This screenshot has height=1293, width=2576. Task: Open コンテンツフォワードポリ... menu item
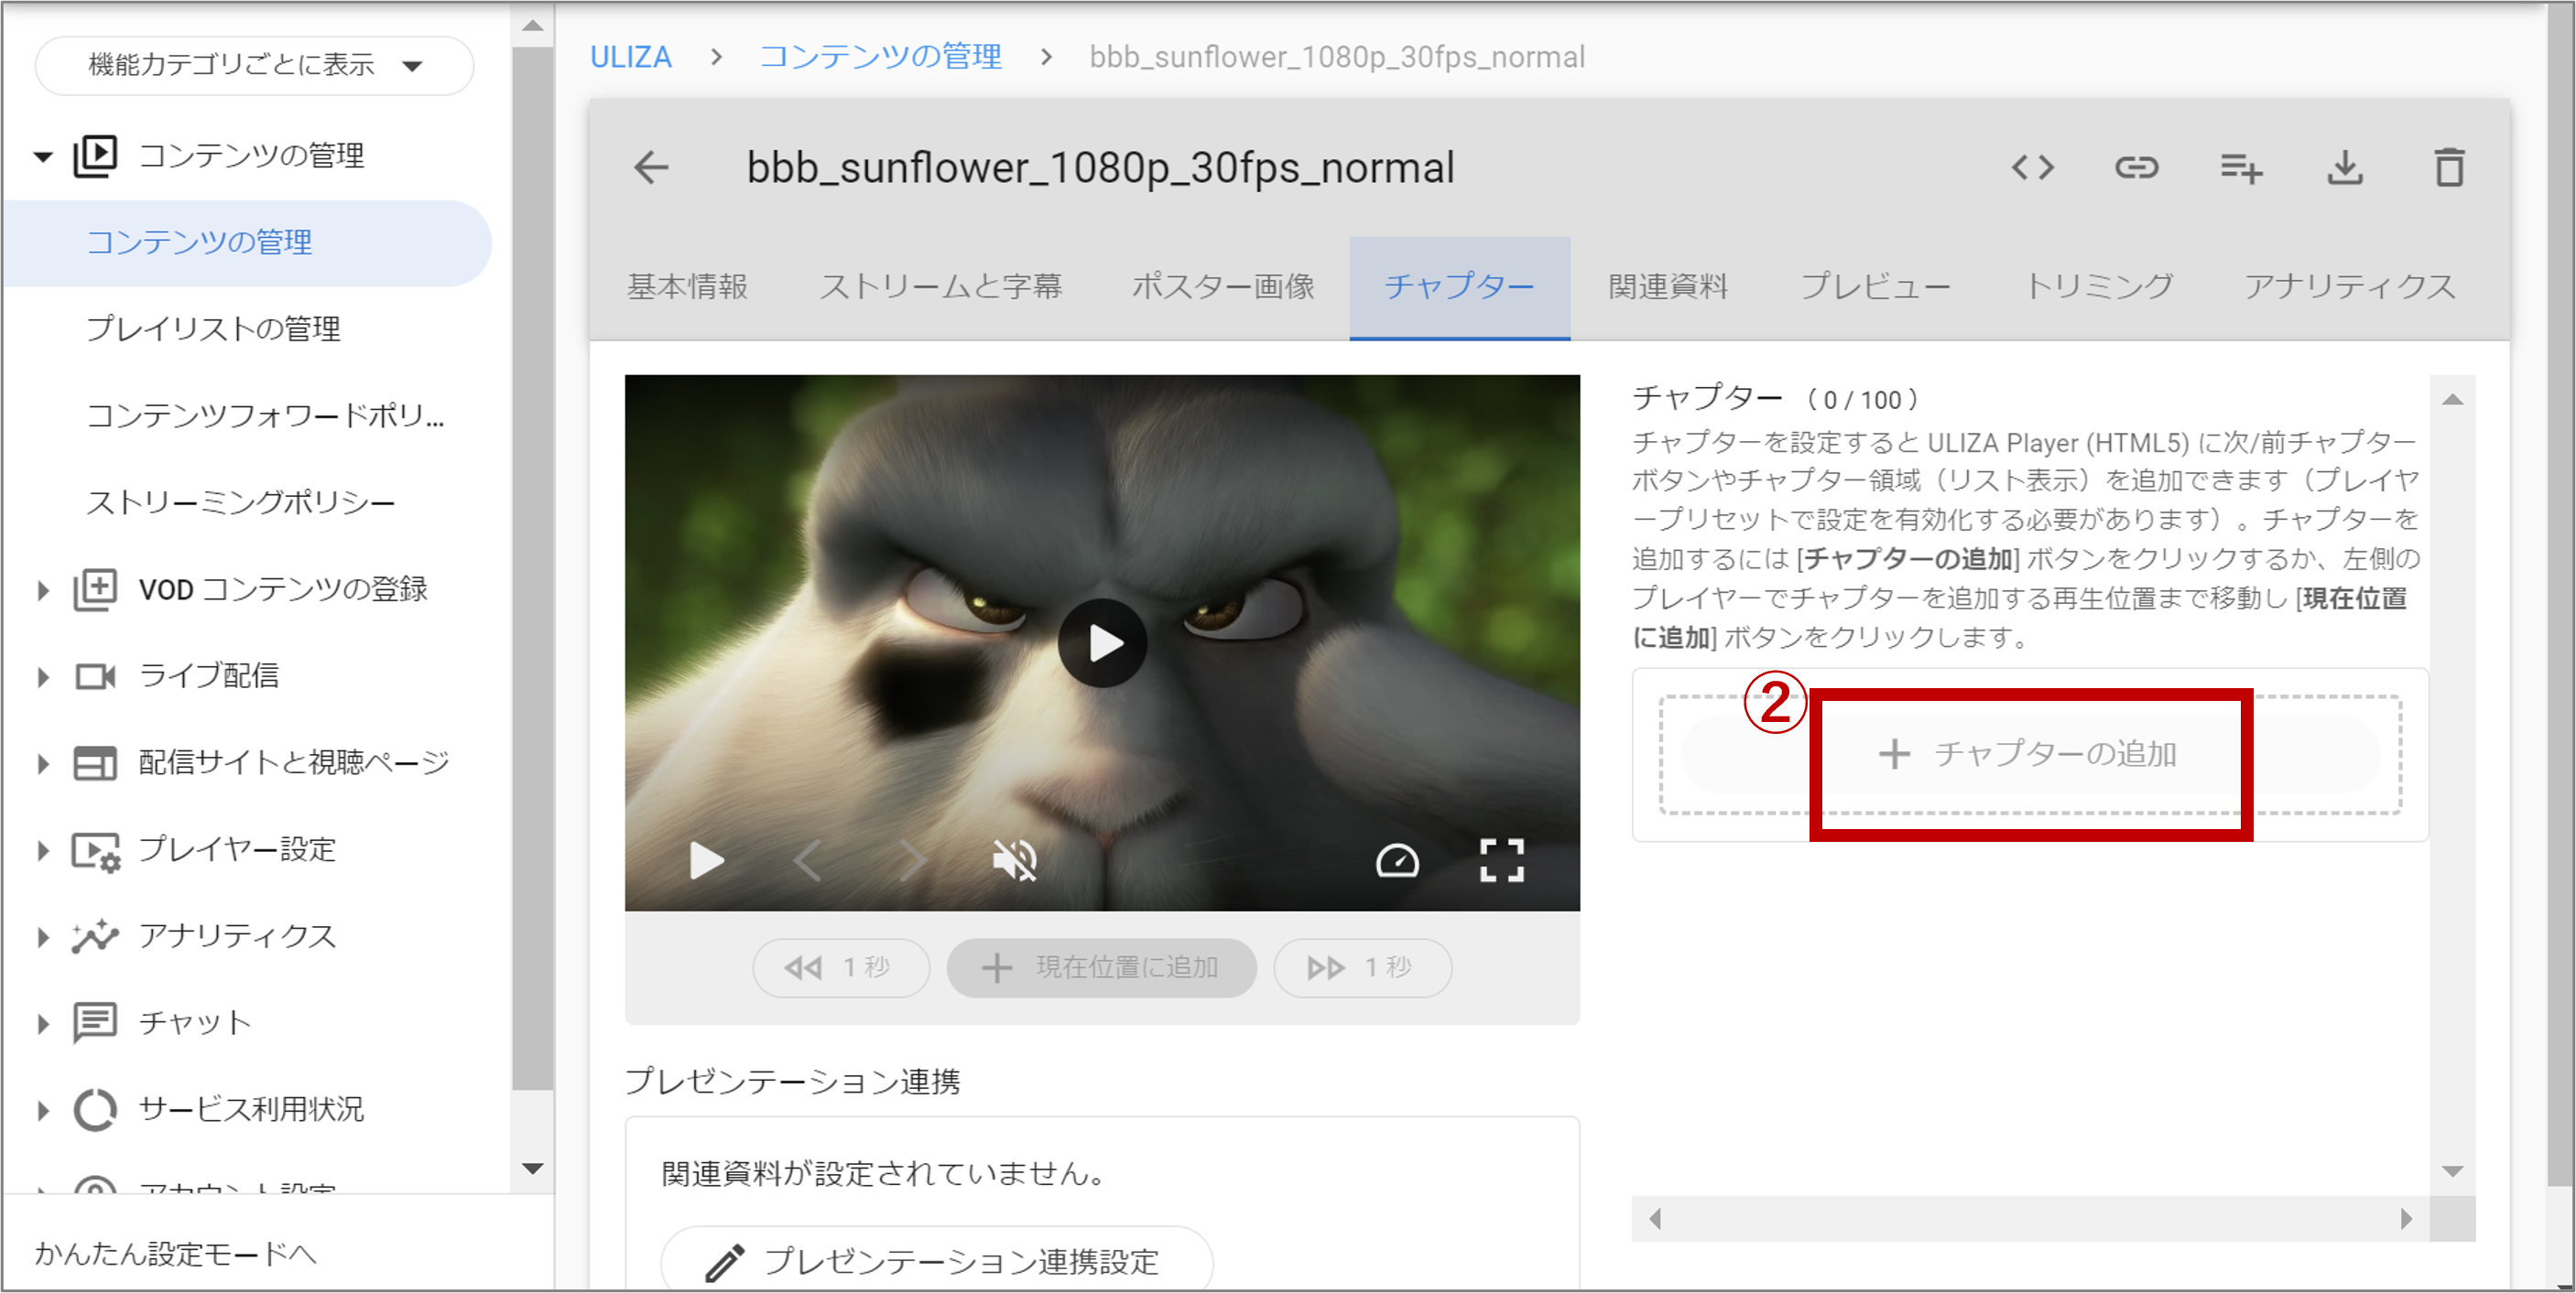click(x=265, y=415)
